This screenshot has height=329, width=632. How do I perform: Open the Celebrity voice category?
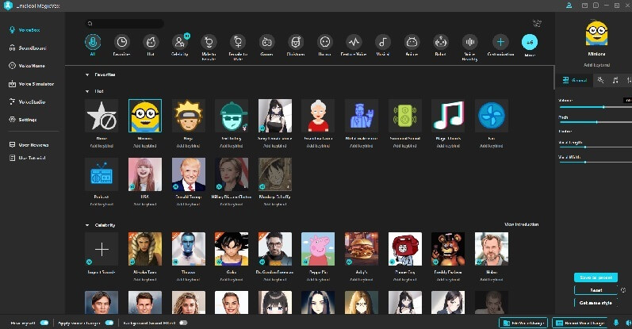tap(179, 42)
